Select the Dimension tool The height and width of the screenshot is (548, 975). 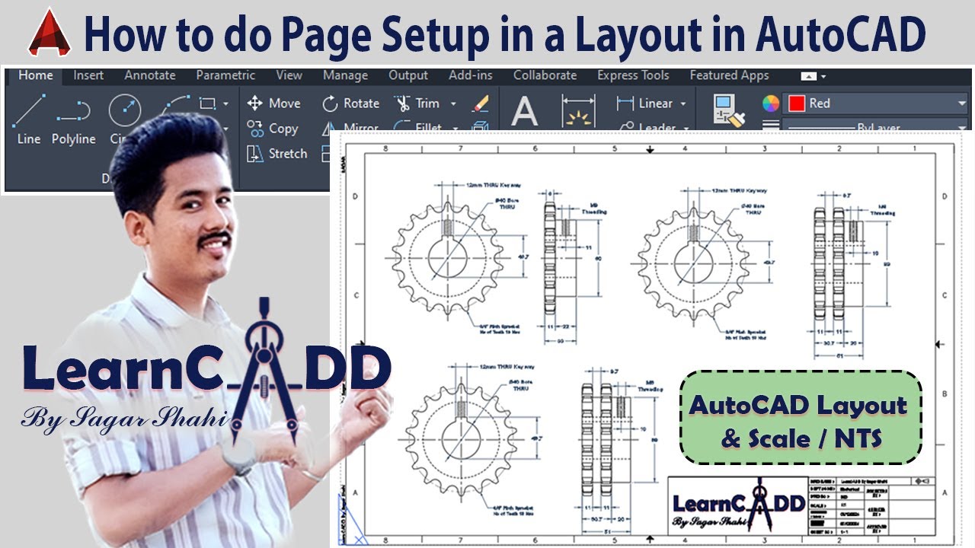(578, 111)
